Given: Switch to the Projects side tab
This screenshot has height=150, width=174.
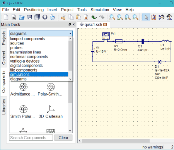Looking at the screenshot, I should click(4, 38).
